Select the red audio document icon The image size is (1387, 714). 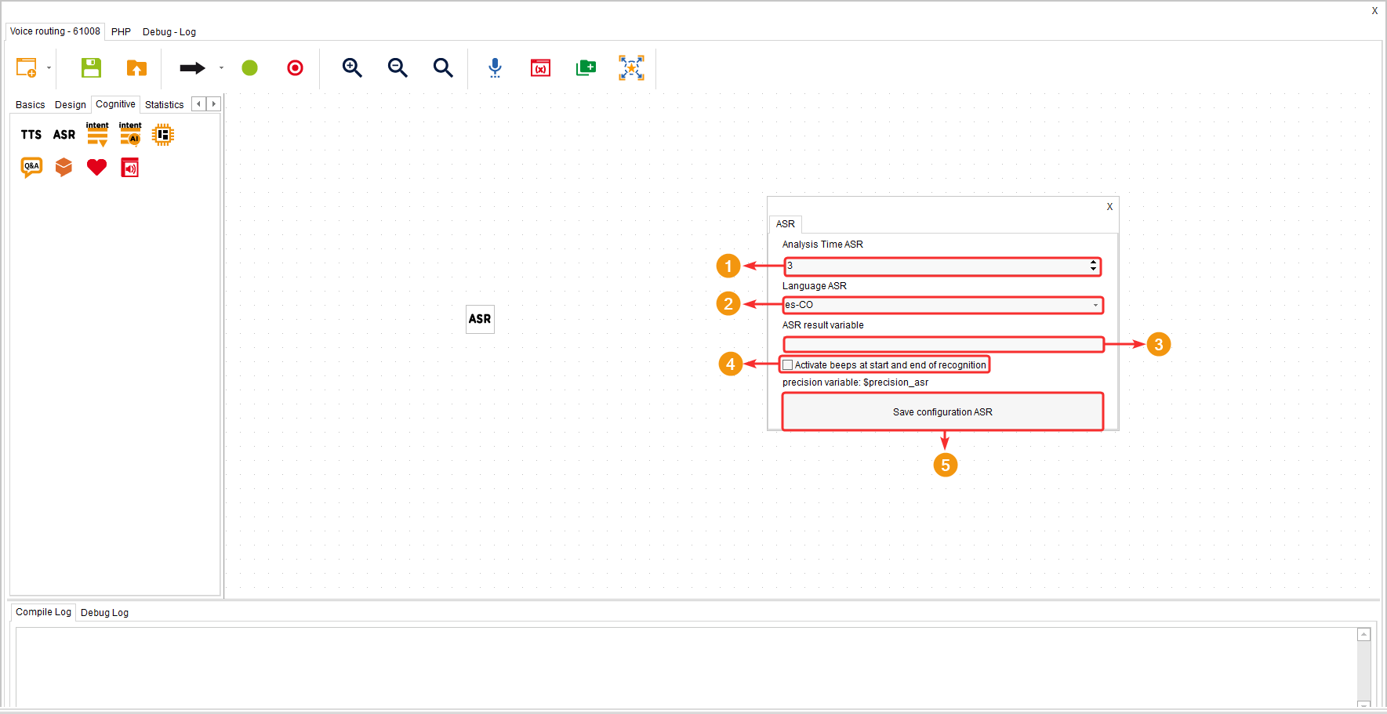[x=130, y=167]
